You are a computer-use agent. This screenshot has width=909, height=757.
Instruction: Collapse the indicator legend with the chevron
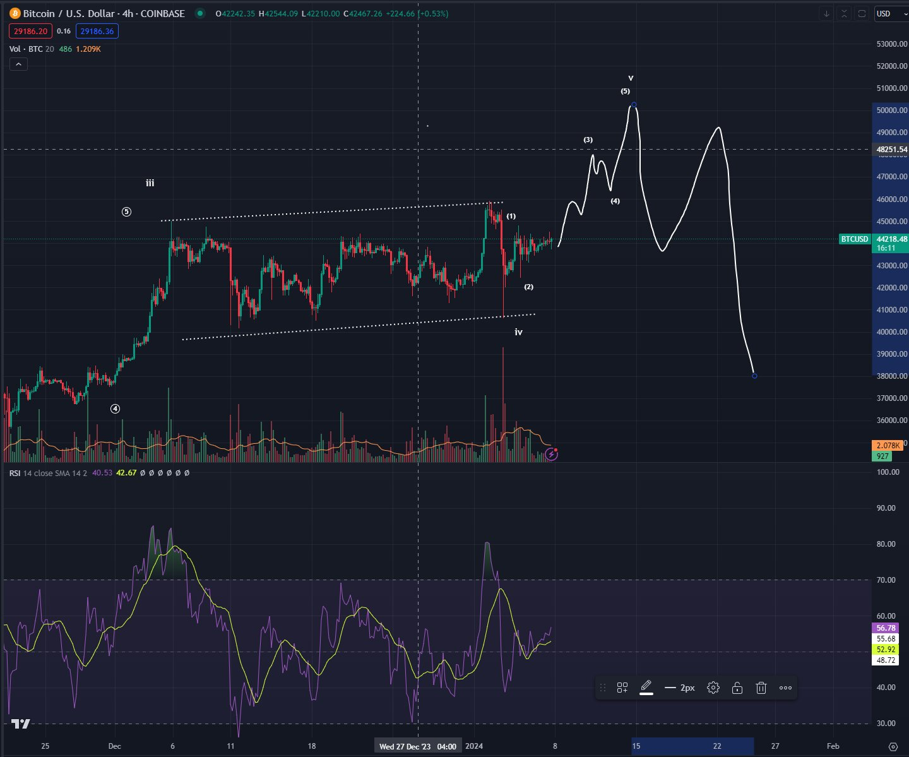(18, 64)
